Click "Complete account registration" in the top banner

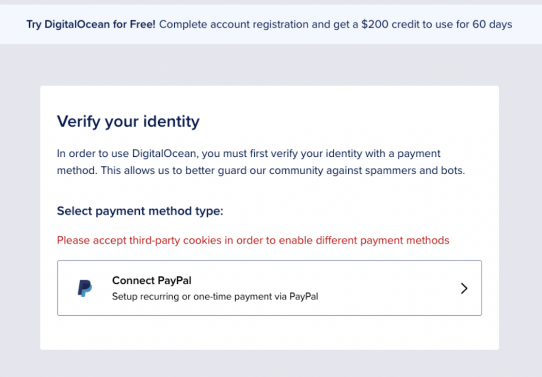tap(233, 24)
